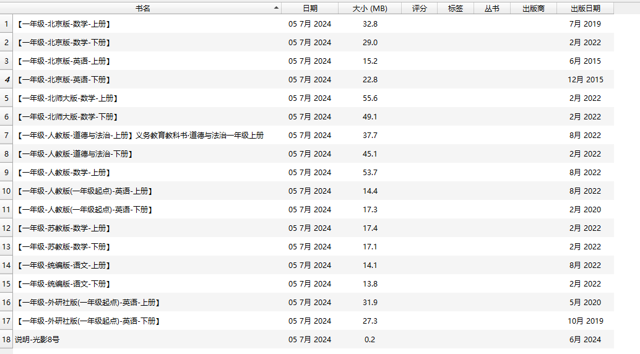Click publish date 10月 2019
The height and width of the screenshot is (354, 640).
click(586, 321)
